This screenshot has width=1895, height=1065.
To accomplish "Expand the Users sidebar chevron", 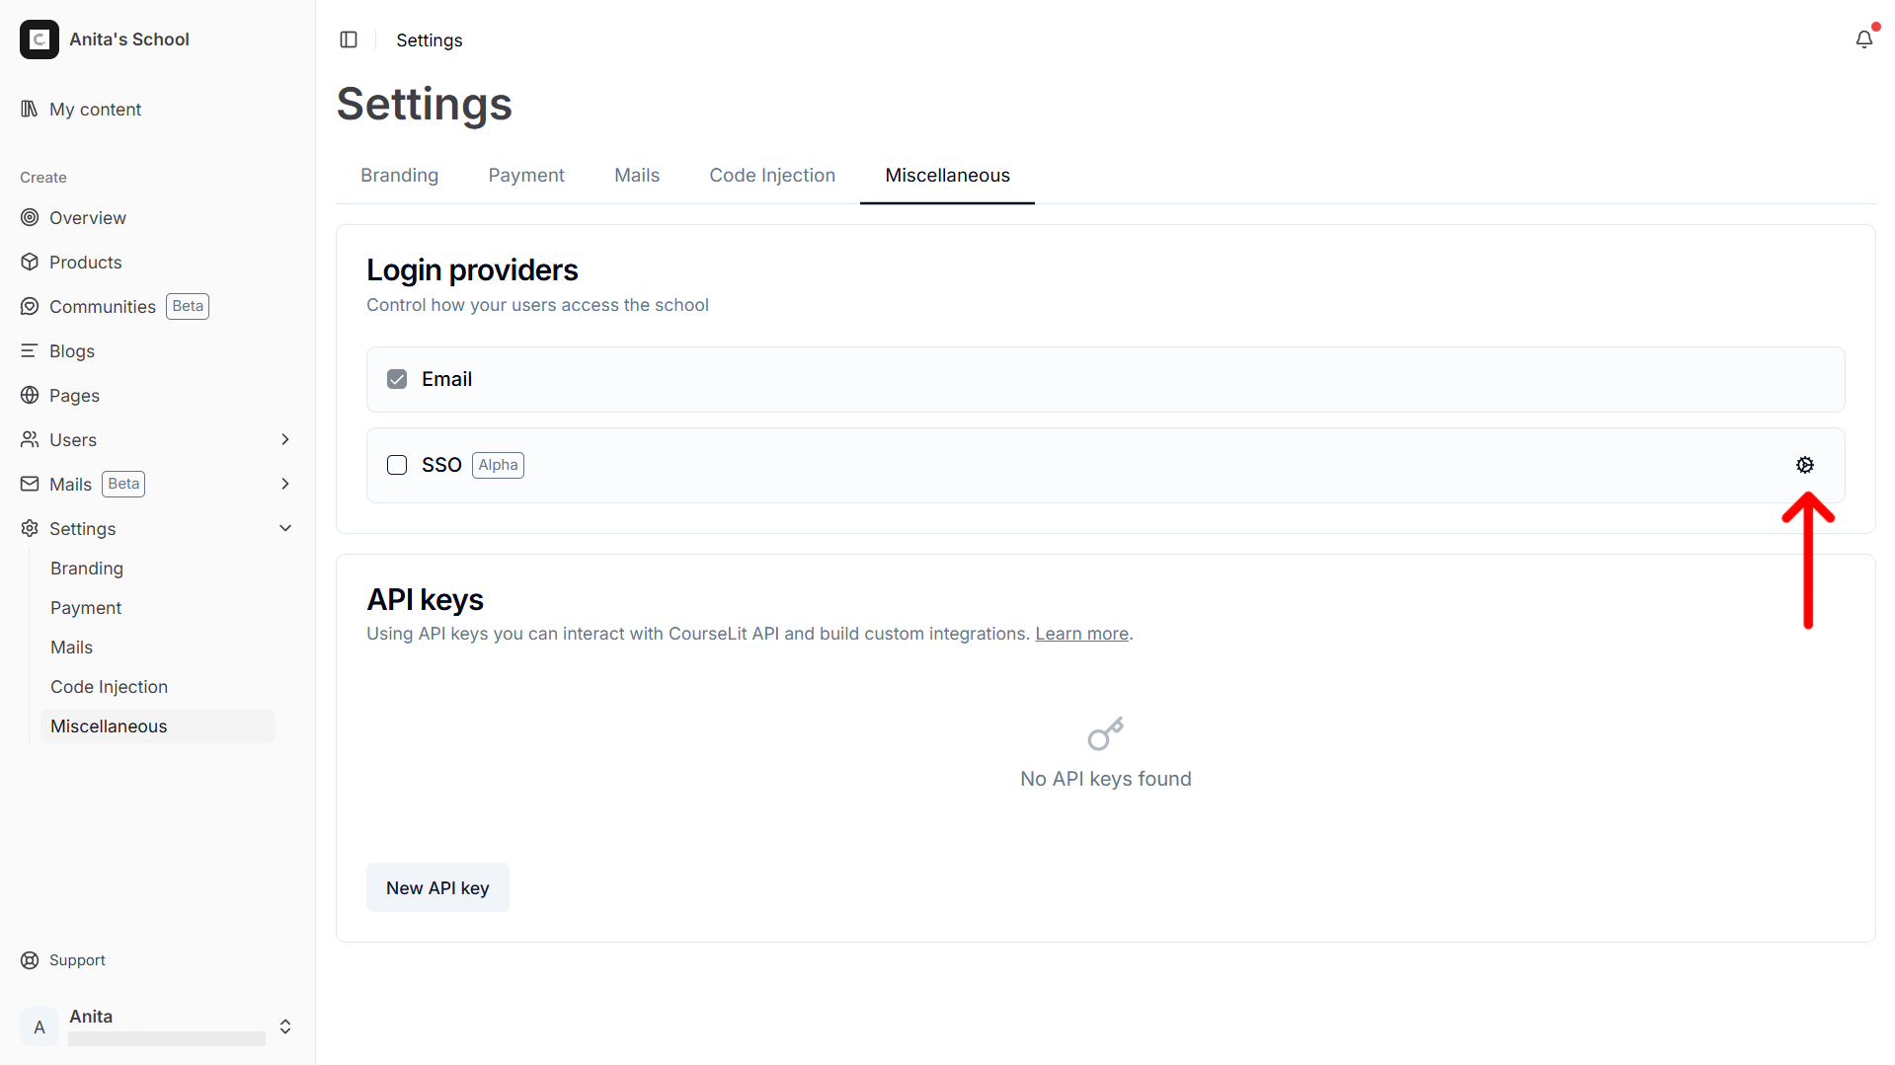I will click(285, 439).
